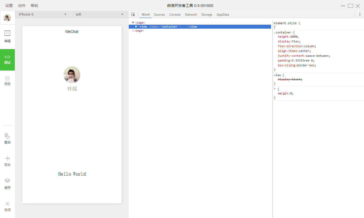Image resolution: width=364 pixels, height=218 pixels.
Task: Toggle the struck-through display:block property
Action: 290,79
